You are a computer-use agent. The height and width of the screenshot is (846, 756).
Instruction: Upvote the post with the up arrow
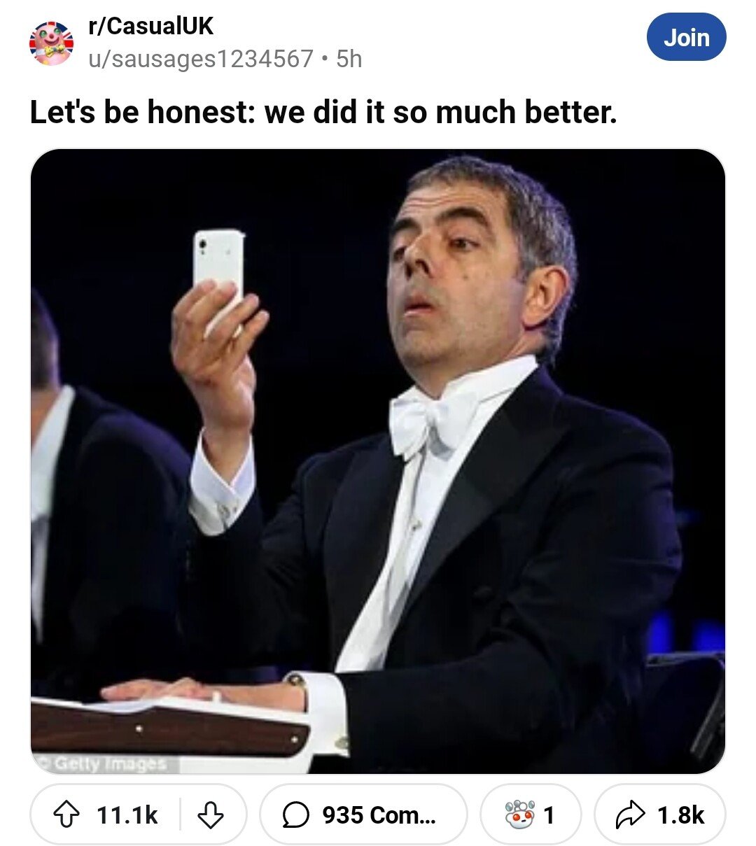66,815
